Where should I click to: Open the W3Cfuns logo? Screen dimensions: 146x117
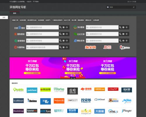click(46, 111)
